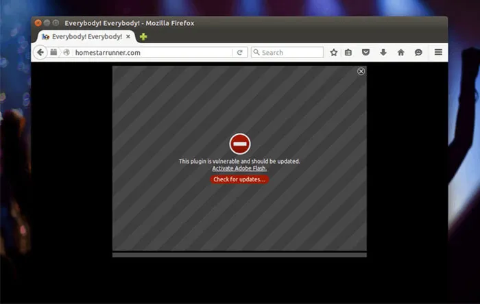The image size is (480, 304).
Task: Click the back navigation arrow
Action: coord(40,52)
